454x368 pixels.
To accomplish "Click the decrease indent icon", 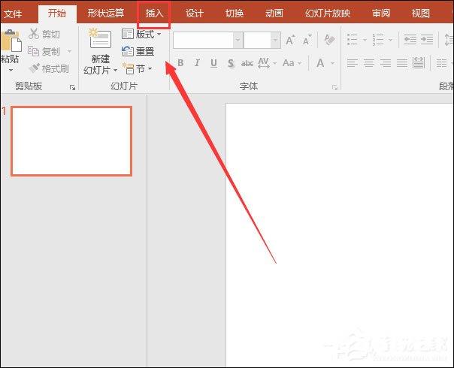I will point(410,39).
